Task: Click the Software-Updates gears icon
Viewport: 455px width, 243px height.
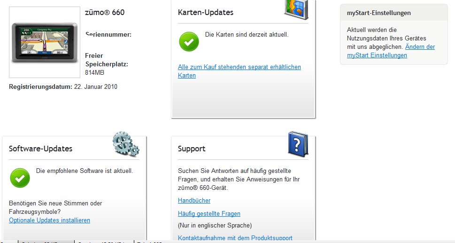Action: click(x=126, y=144)
